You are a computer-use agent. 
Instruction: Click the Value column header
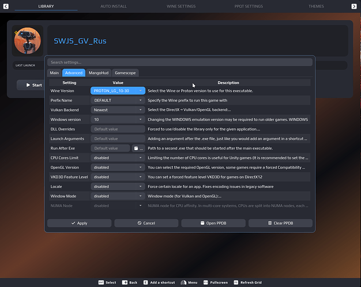click(118, 83)
